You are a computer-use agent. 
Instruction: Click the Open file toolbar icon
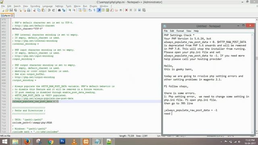(7, 10)
